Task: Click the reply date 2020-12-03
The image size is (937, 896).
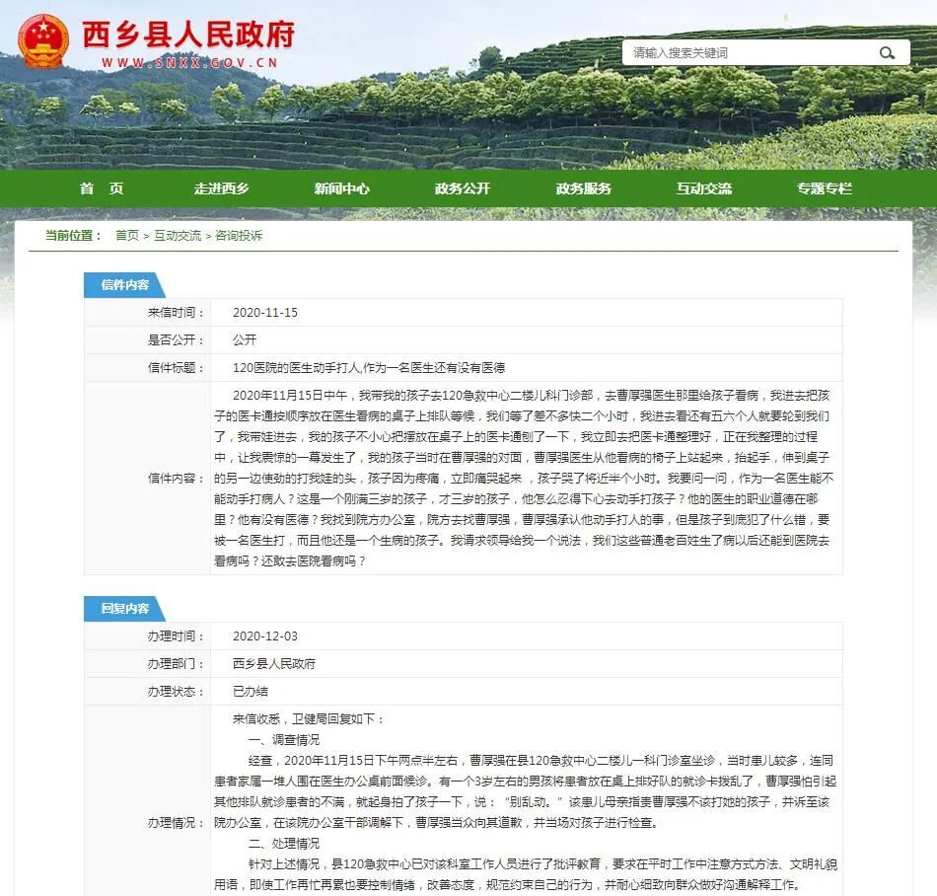Action: coord(265,636)
